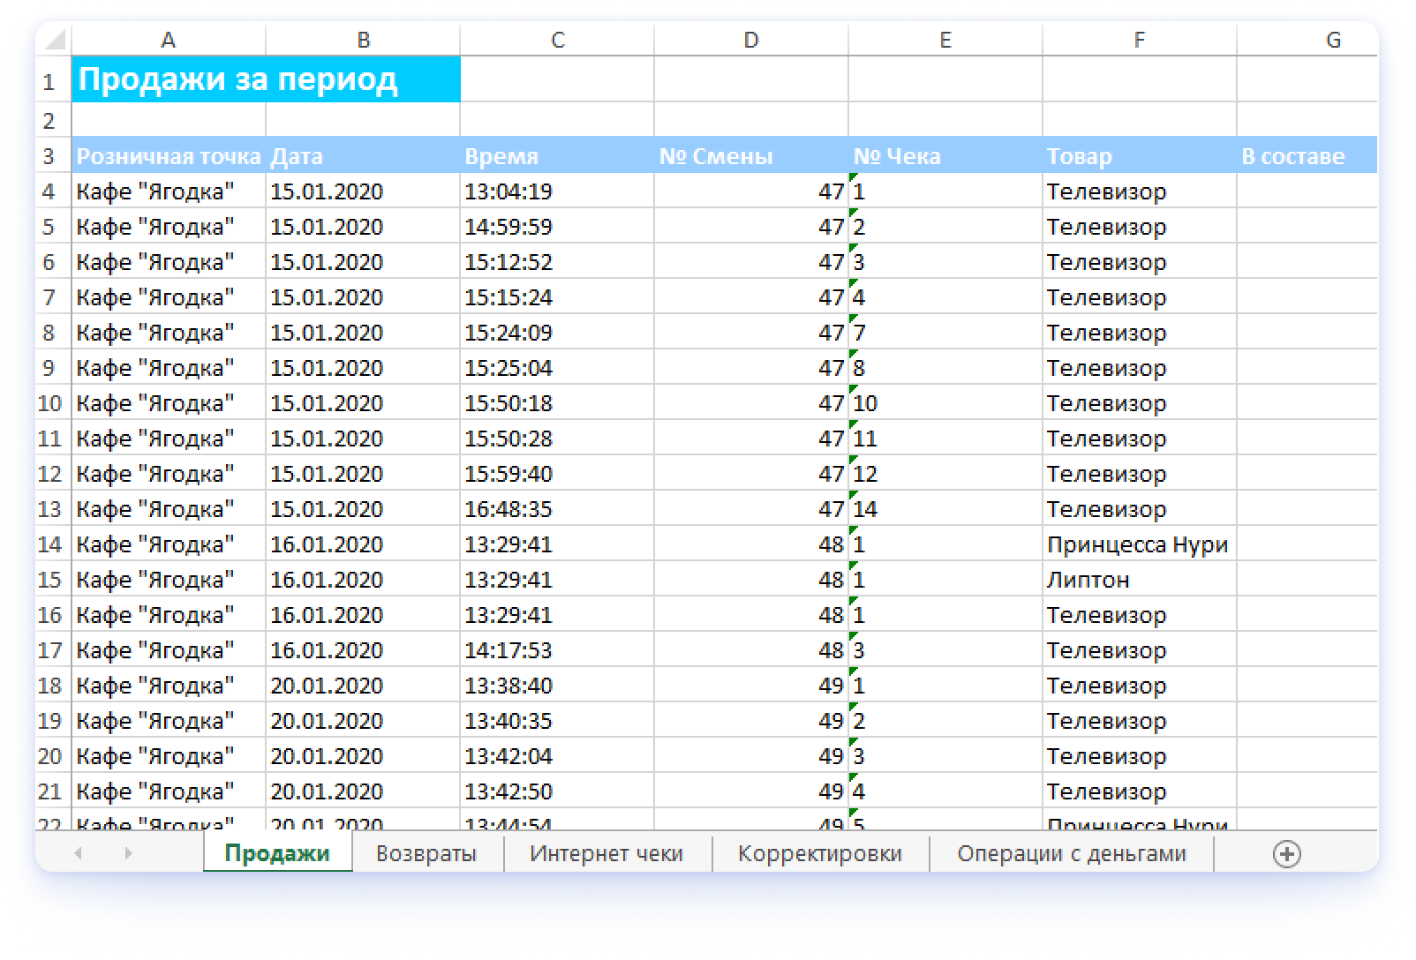Select the time cell 13:04:19
This screenshot has width=1416, height=960.
557,191
